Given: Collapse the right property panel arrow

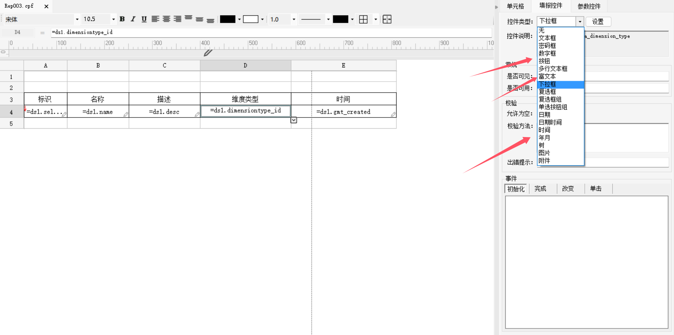Looking at the screenshot, I should point(496,7).
